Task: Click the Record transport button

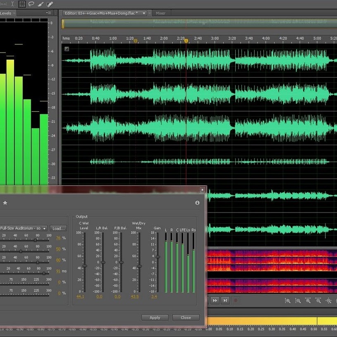Action: coord(236,301)
